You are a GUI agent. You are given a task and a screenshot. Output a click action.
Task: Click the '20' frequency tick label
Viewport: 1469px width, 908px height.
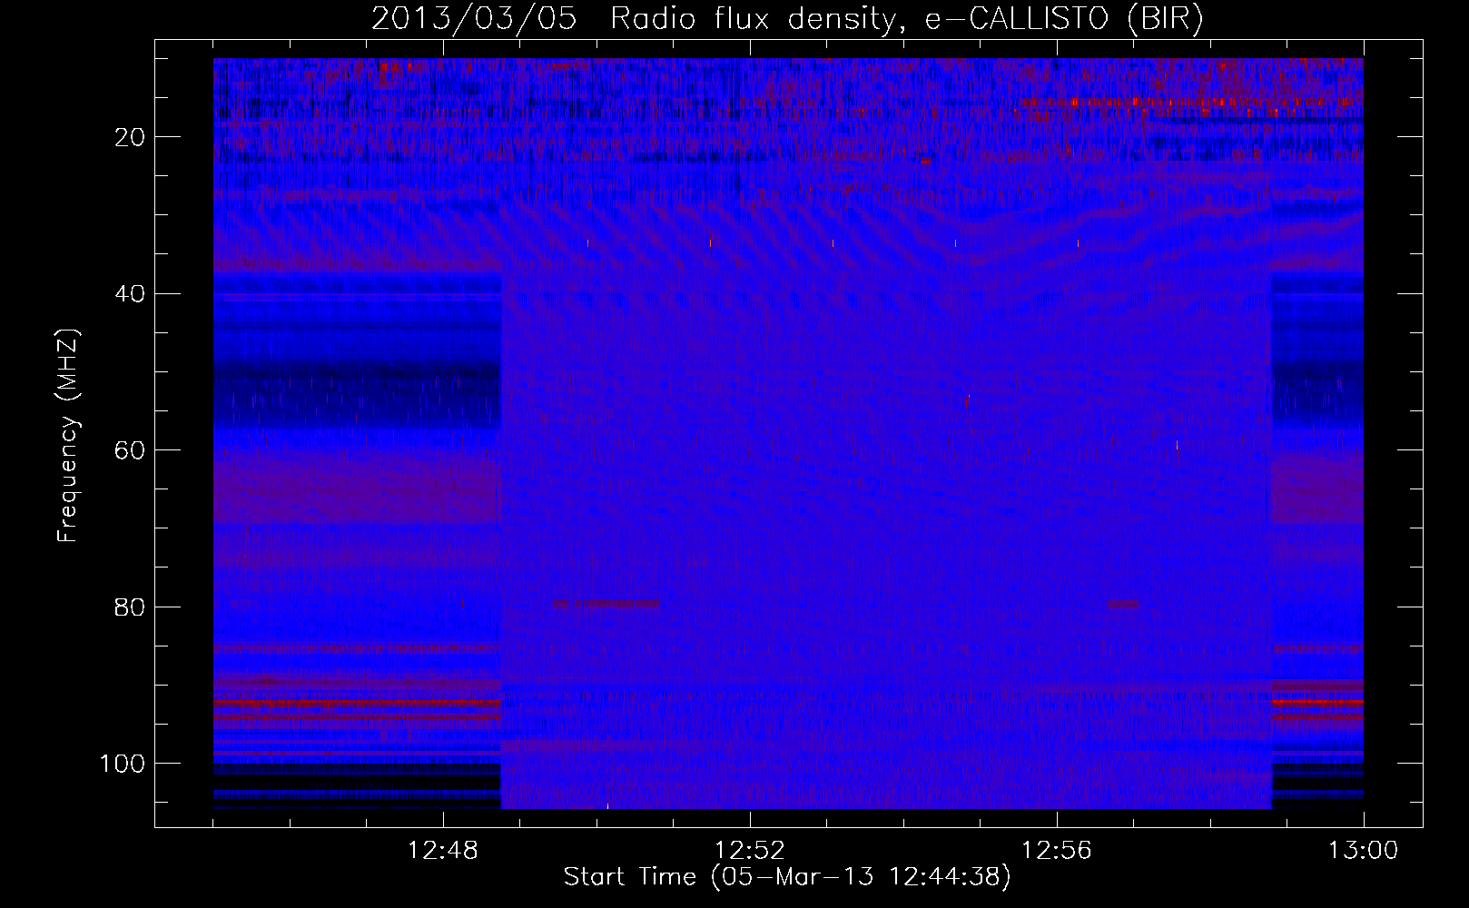[130, 137]
